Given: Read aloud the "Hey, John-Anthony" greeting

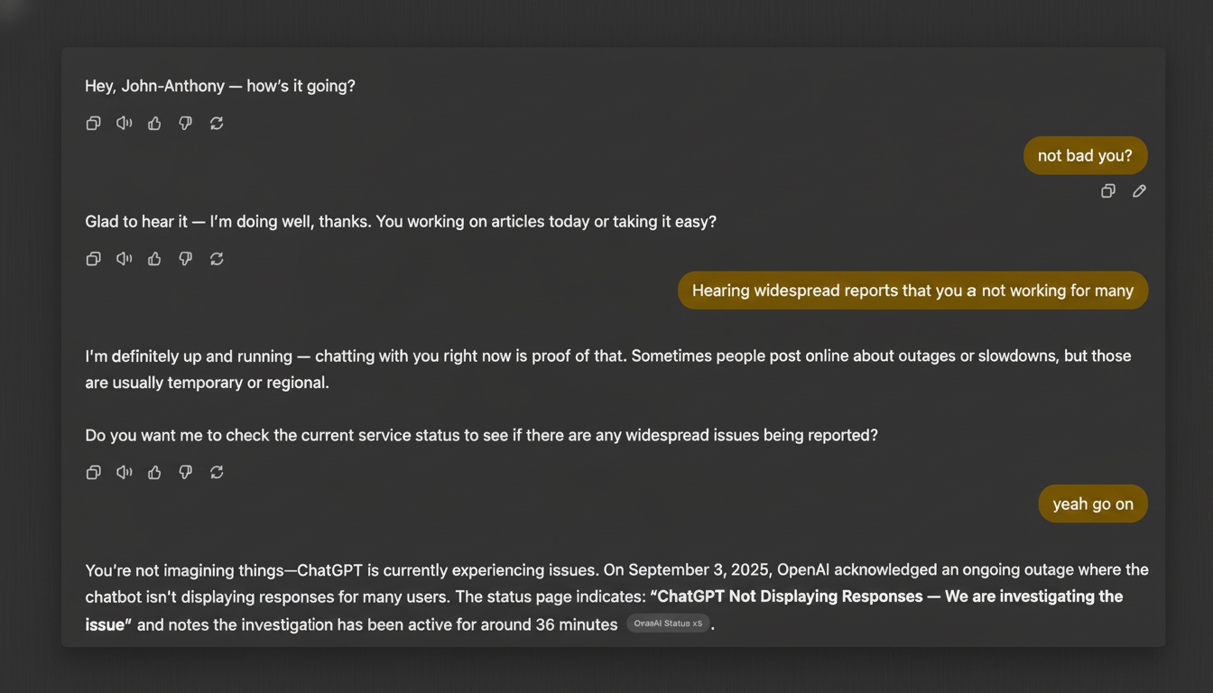Looking at the screenshot, I should (125, 124).
